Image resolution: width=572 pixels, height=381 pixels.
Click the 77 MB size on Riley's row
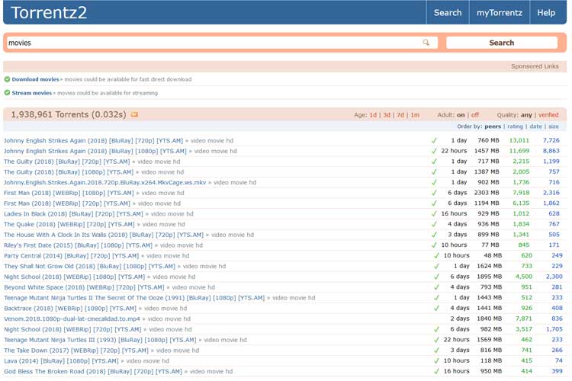pyautogui.click(x=490, y=245)
